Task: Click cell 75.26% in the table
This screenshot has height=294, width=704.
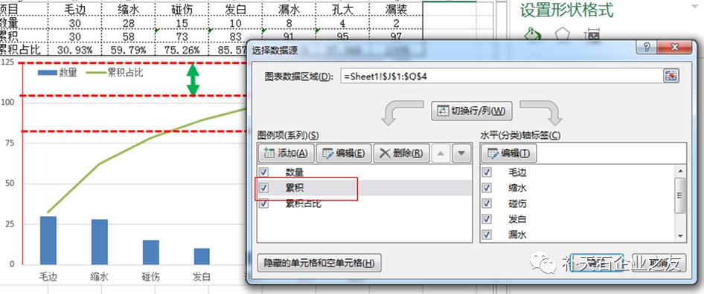Action: pyautogui.click(x=182, y=49)
